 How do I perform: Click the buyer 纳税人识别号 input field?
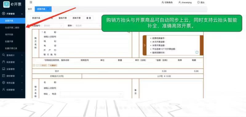[x=94, y=37]
